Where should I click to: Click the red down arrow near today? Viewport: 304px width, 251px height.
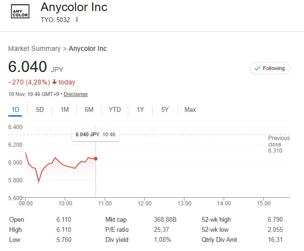54,82
